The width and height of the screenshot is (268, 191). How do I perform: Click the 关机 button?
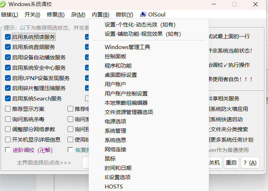[x=215, y=163]
